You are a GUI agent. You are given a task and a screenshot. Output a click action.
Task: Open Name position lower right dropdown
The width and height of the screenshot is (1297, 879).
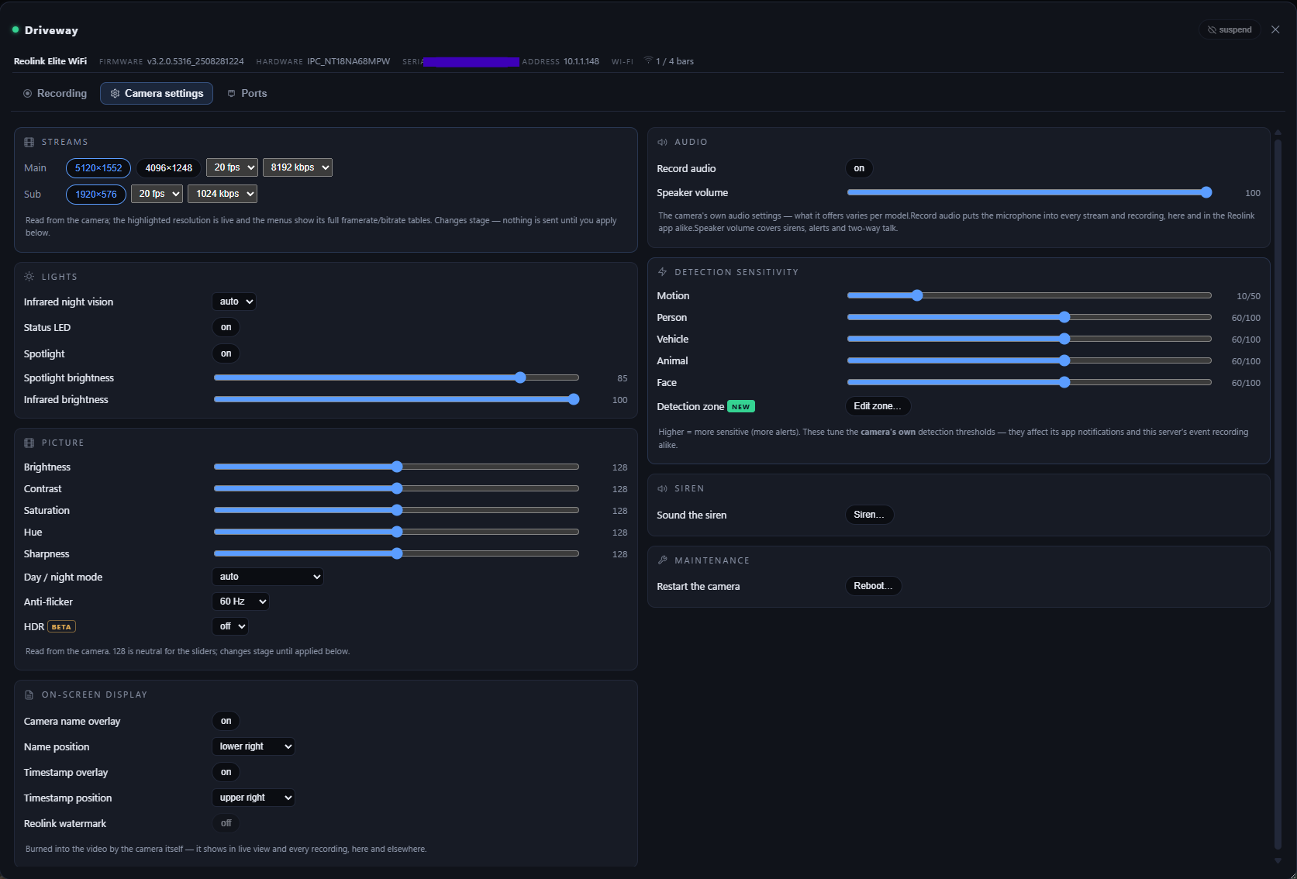click(x=254, y=746)
